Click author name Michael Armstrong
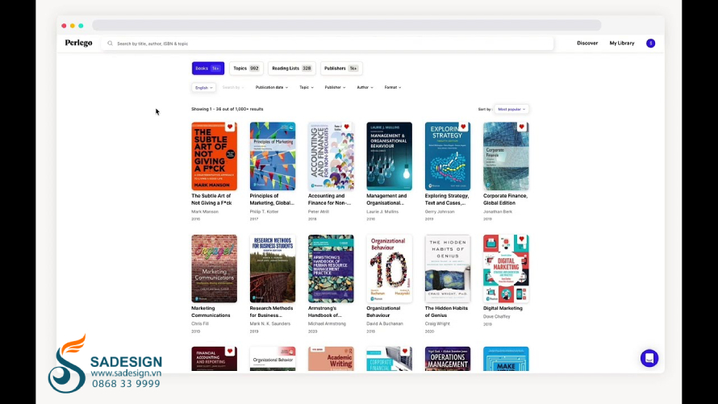 327,324
